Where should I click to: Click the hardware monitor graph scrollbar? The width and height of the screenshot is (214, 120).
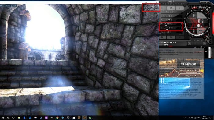[x=210, y=52]
